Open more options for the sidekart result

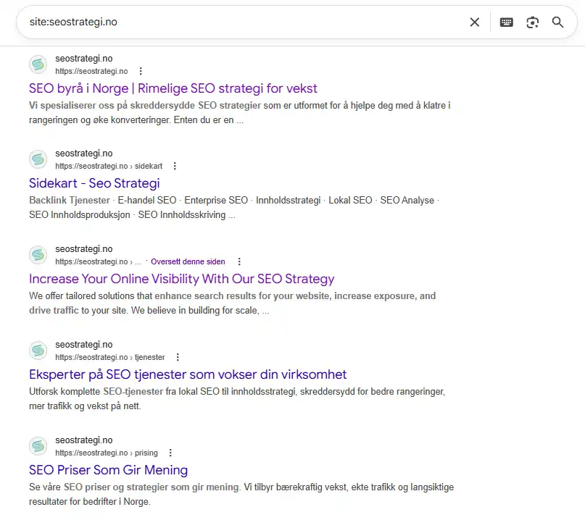click(x=175, y=166)
